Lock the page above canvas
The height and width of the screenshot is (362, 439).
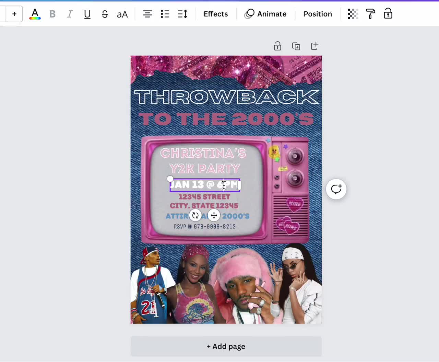coord(277,46)
